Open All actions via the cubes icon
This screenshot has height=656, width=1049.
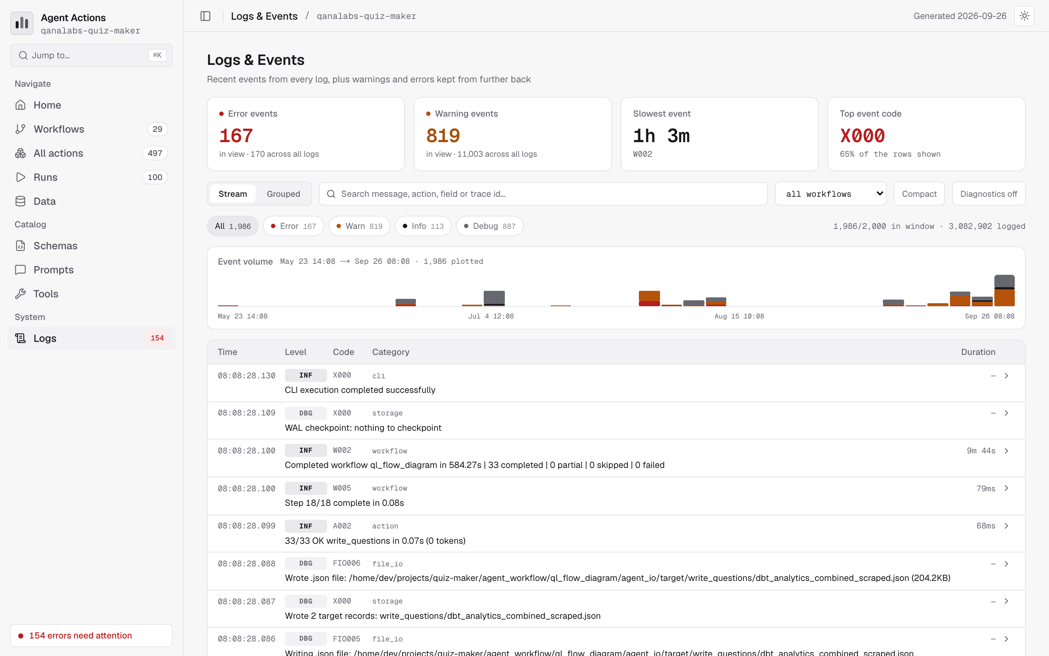tap(20, 153)
